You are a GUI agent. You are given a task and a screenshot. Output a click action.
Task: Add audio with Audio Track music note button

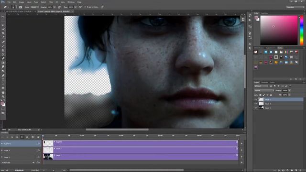pyautogui.click(x=37, y=162)
